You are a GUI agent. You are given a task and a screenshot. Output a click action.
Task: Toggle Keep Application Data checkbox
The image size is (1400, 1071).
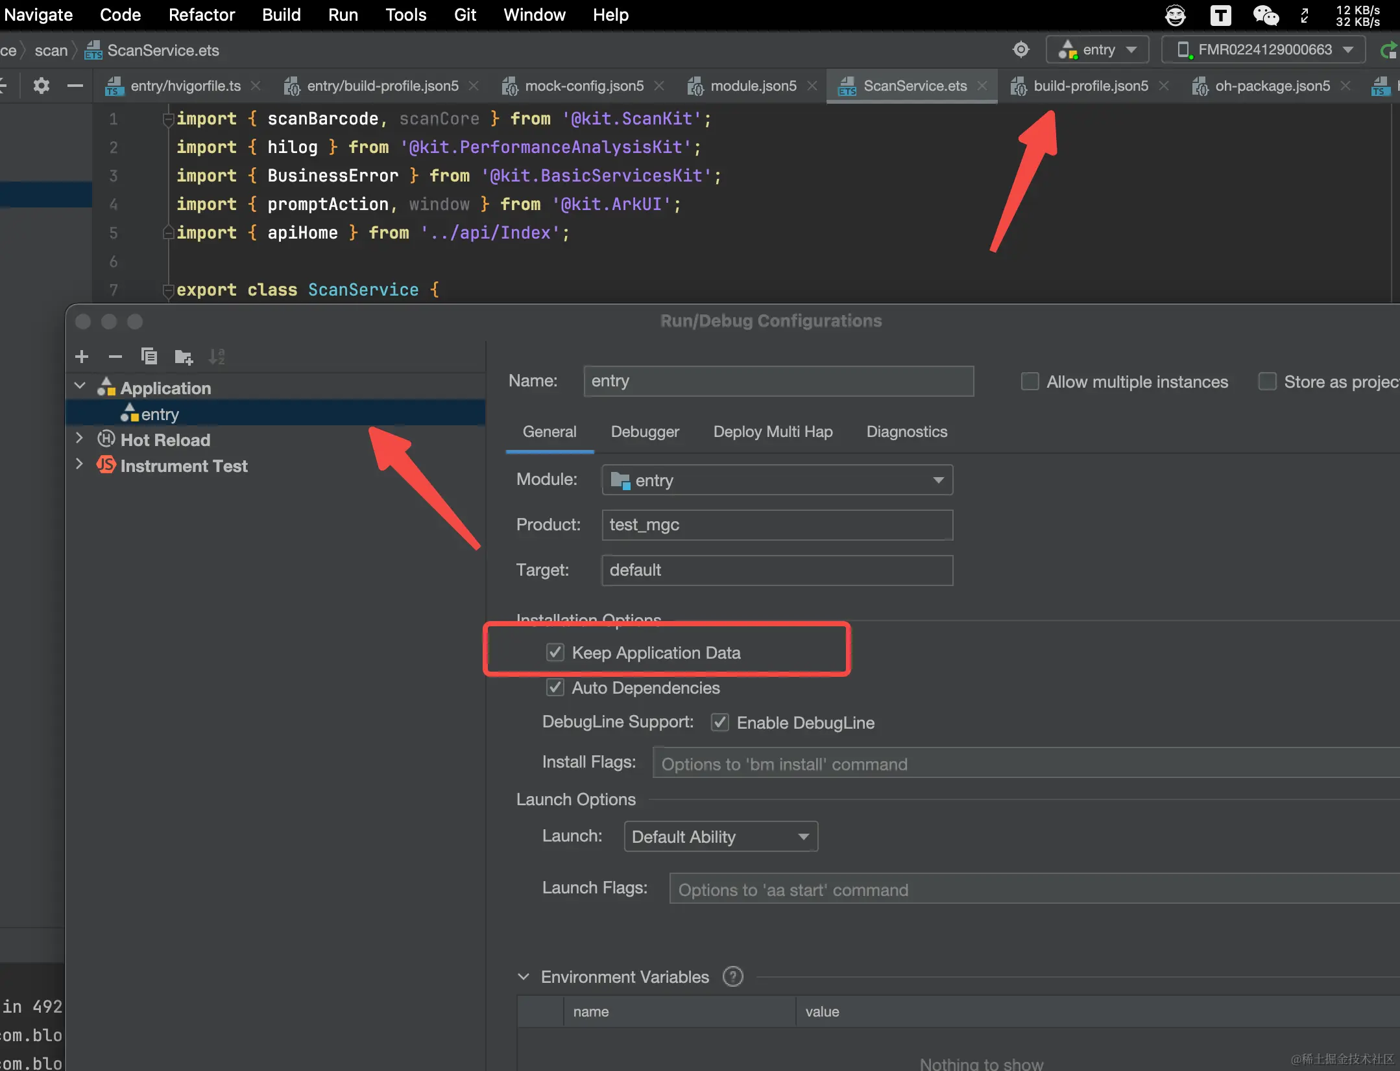(x=555, y=652)
